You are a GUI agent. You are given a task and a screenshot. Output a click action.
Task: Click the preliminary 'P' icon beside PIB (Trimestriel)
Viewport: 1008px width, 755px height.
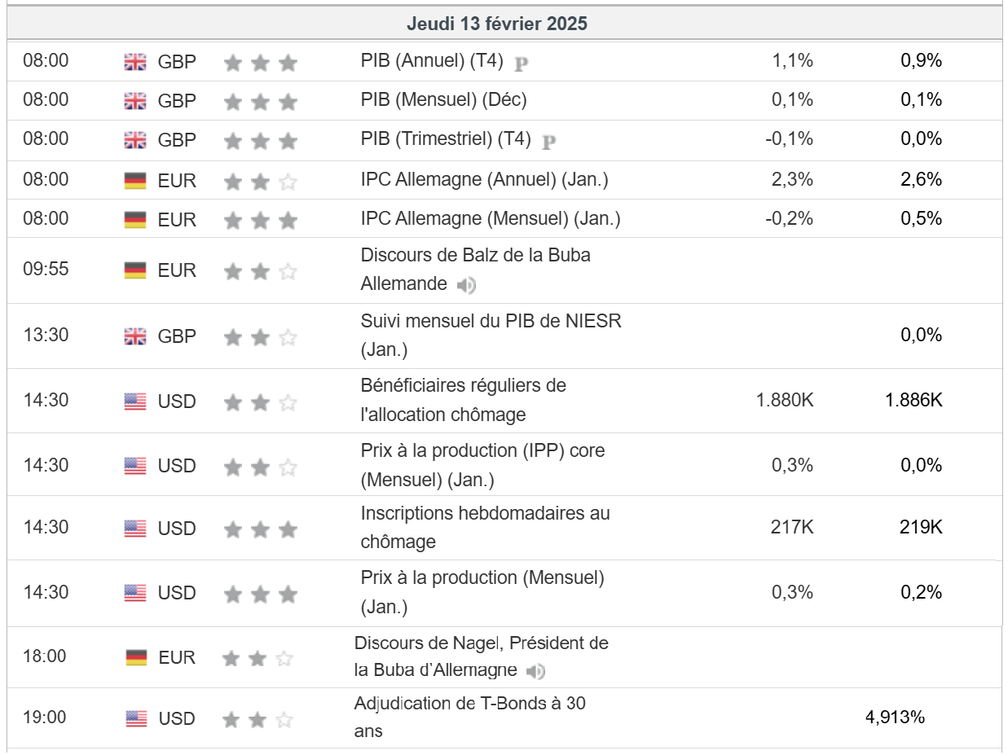click(x=548, y=142)
